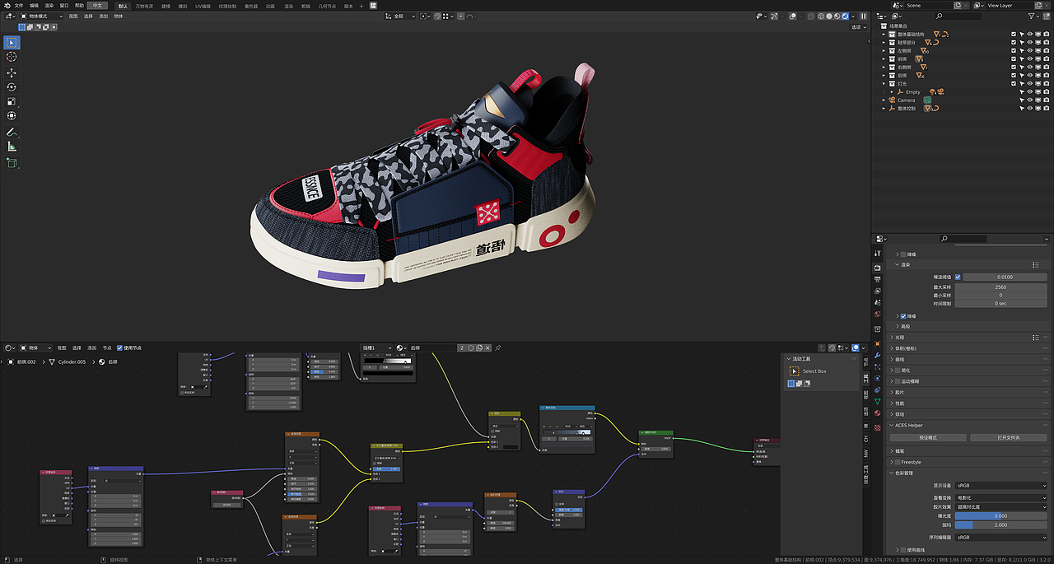Open the World properties tab icon
This screenshot has width=1054, height=564.
point(878,314)
